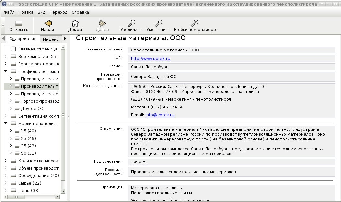Expand the Торгово-производ node
This screenshot has width=341, height=202.
pos(11,101)
